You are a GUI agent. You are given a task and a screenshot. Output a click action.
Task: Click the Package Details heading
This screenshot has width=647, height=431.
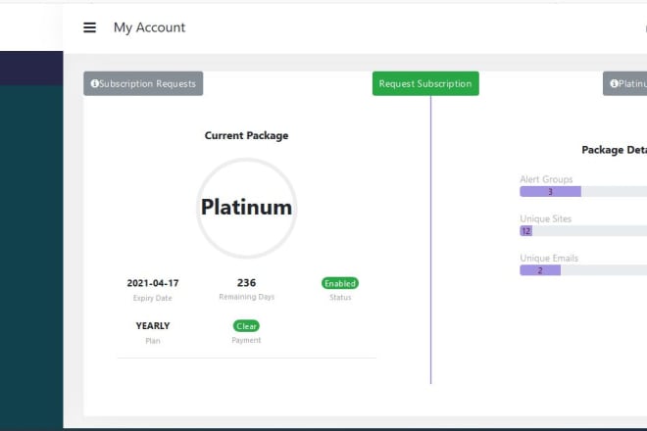click(615, 150)
